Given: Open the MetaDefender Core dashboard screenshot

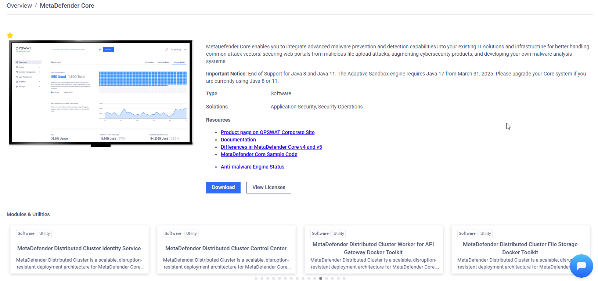Looking at the screenshot, I should 101,93.
